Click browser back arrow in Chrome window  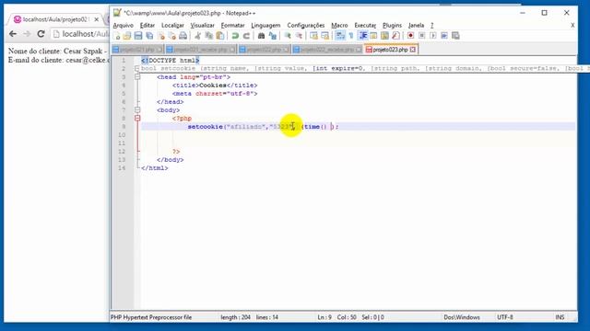tap(13, 34)
